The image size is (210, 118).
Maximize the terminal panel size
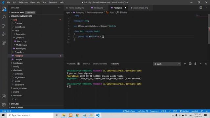(200, 64)
